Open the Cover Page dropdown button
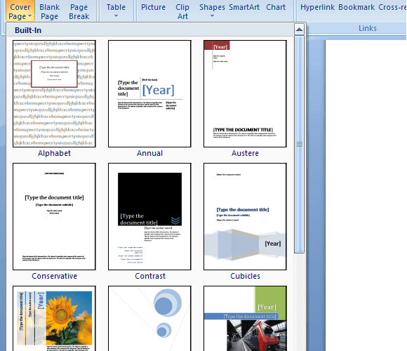Viewport: 407px width, 351px height. (x=20, y=11)
